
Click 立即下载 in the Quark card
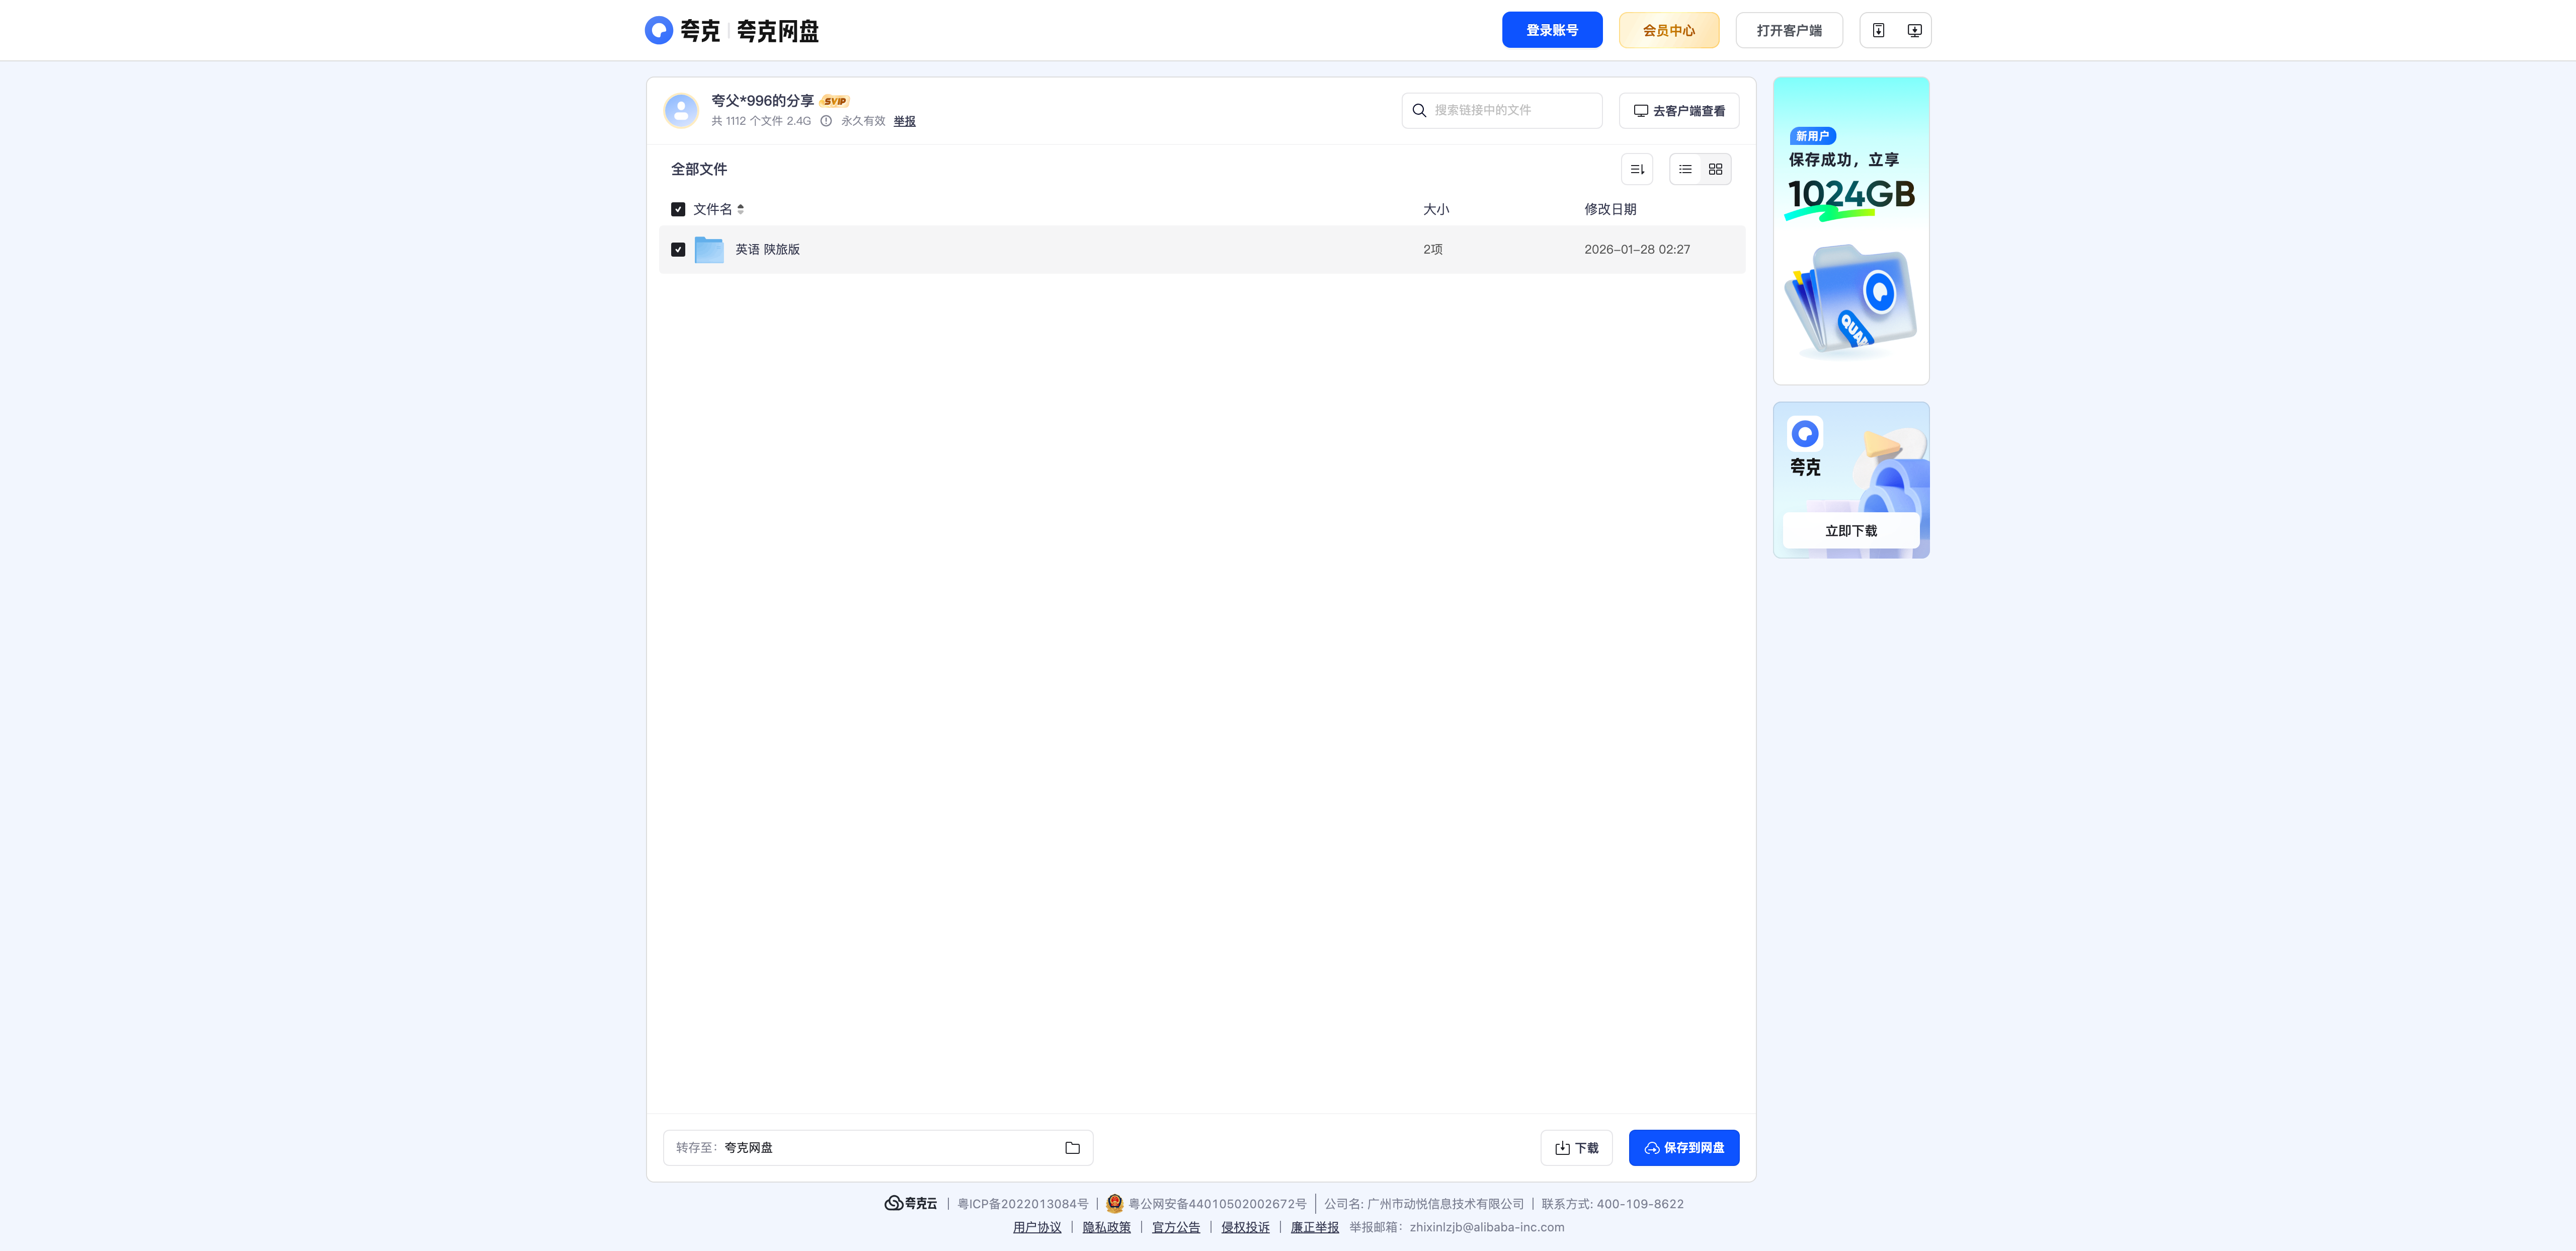pyautogui.click(x=1851, y=531)
